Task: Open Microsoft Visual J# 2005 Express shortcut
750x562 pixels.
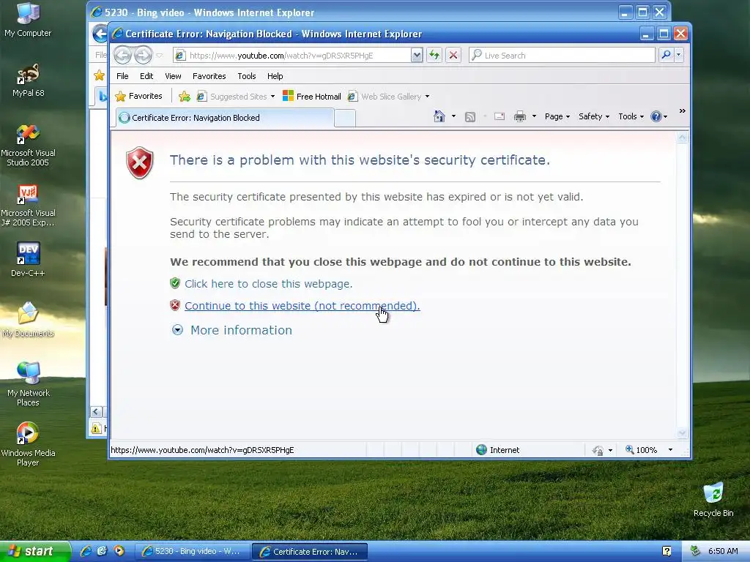Action: (28, 206)
